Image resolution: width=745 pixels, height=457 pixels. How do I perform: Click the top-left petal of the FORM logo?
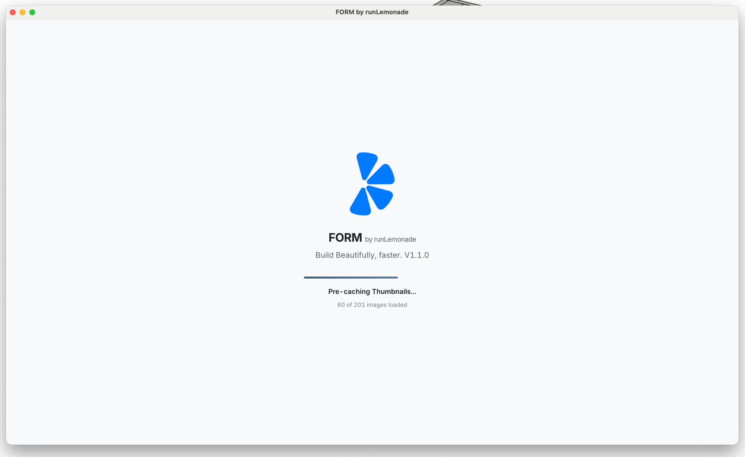click(x=366, y=164)
